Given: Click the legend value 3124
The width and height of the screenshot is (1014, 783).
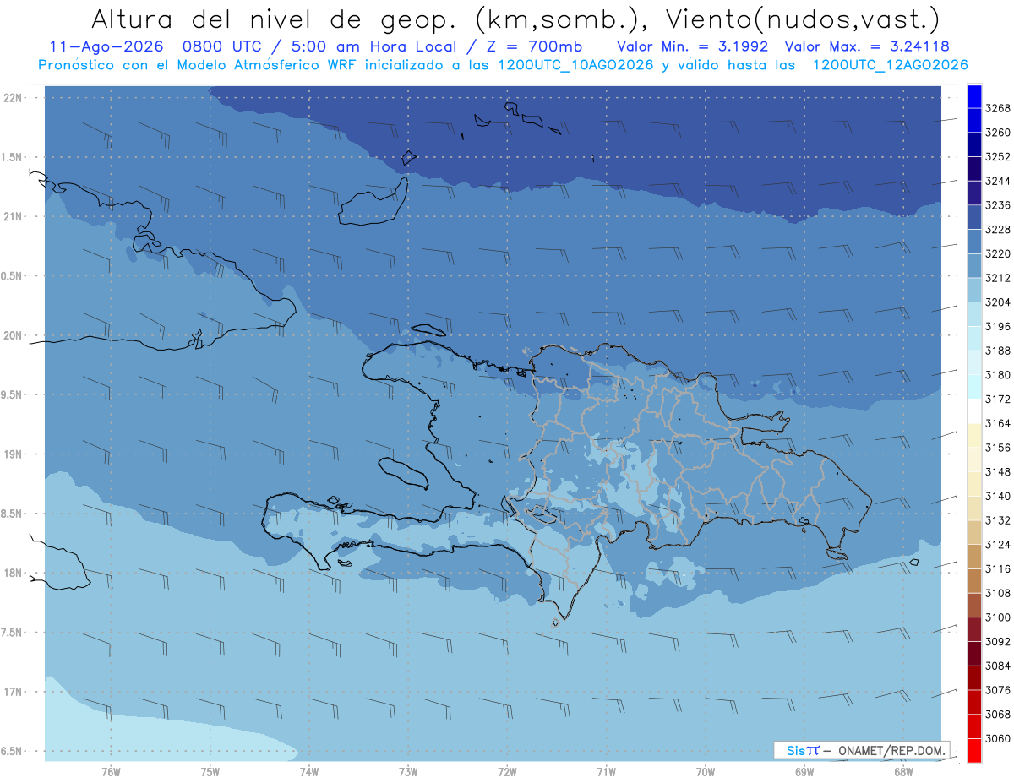Looking at the screenshot, I should tap(997, 545).
